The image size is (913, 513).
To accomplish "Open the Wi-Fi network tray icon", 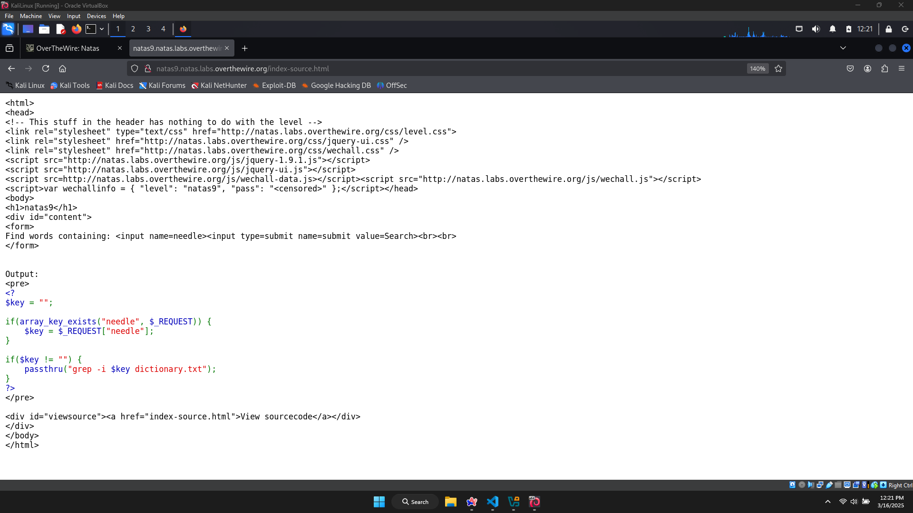I will (x=843, y=502).
